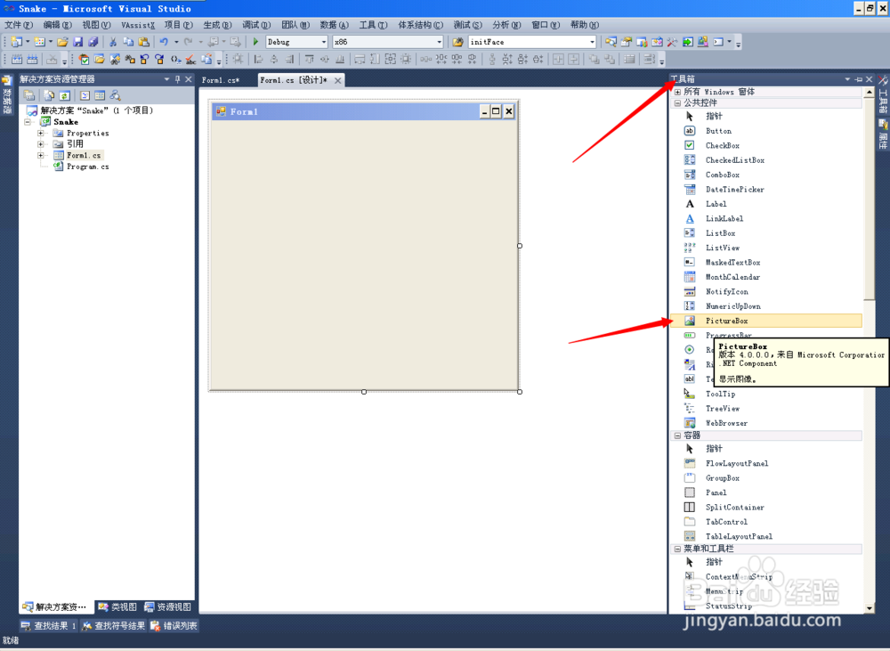
Task: Cut selection using the scissors icon
Action: coord(113,42)
